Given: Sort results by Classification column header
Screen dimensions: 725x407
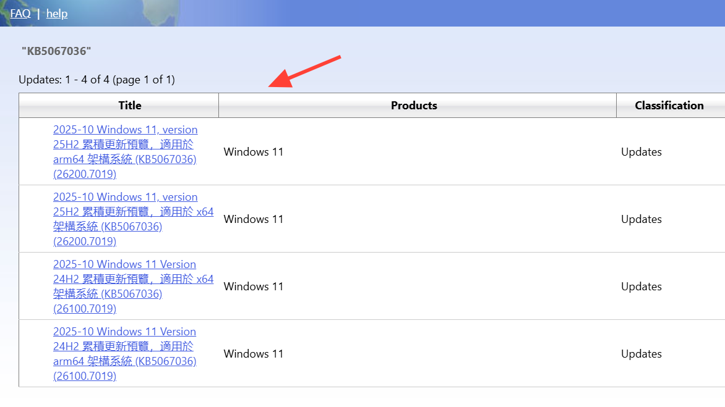Looking at the screenshot, I should coord(669,106).
